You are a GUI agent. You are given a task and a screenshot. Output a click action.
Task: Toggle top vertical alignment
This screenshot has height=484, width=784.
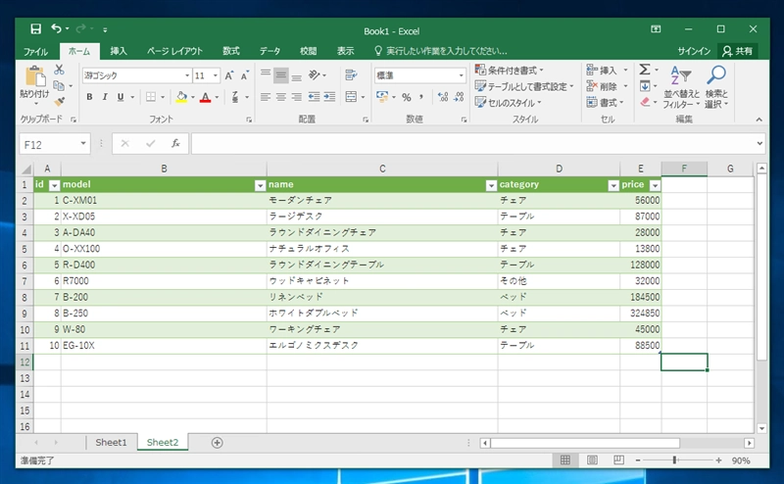266,75
